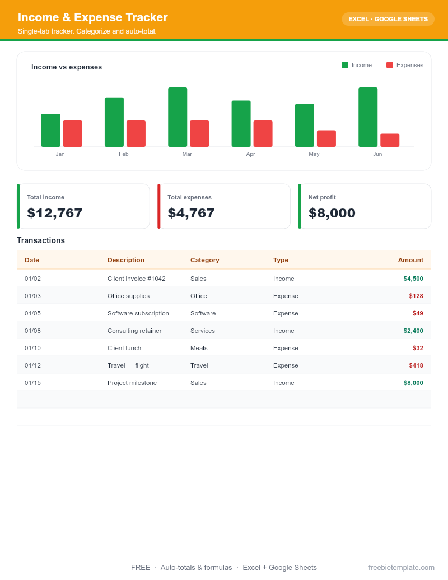Click the Software category cell

click(x=203, y=313)
